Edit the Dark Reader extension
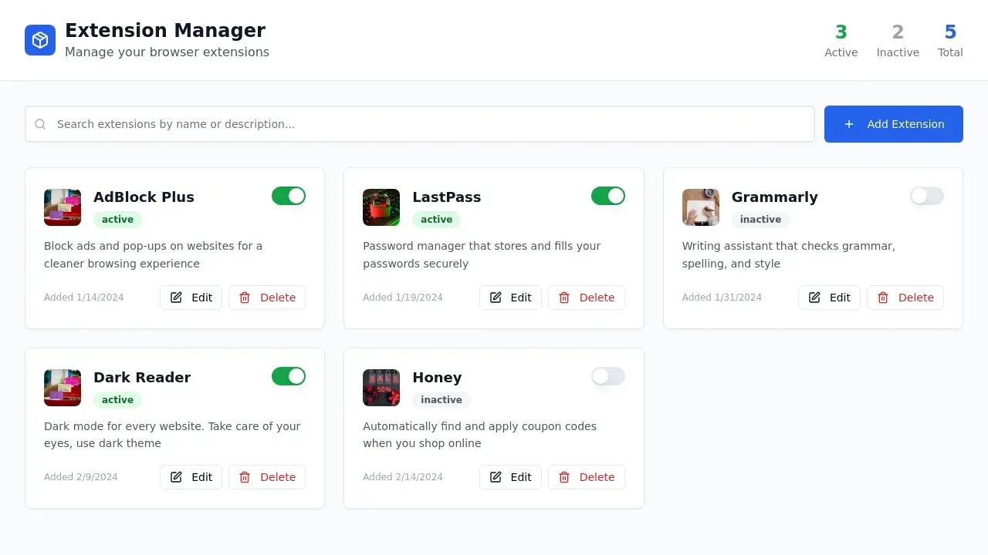The width and height of the screenshot is (988, 555). [x=191, y=476]
